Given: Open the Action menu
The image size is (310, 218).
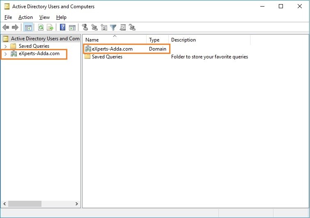Looking at the screenshot, I should [x=25, y=17].
